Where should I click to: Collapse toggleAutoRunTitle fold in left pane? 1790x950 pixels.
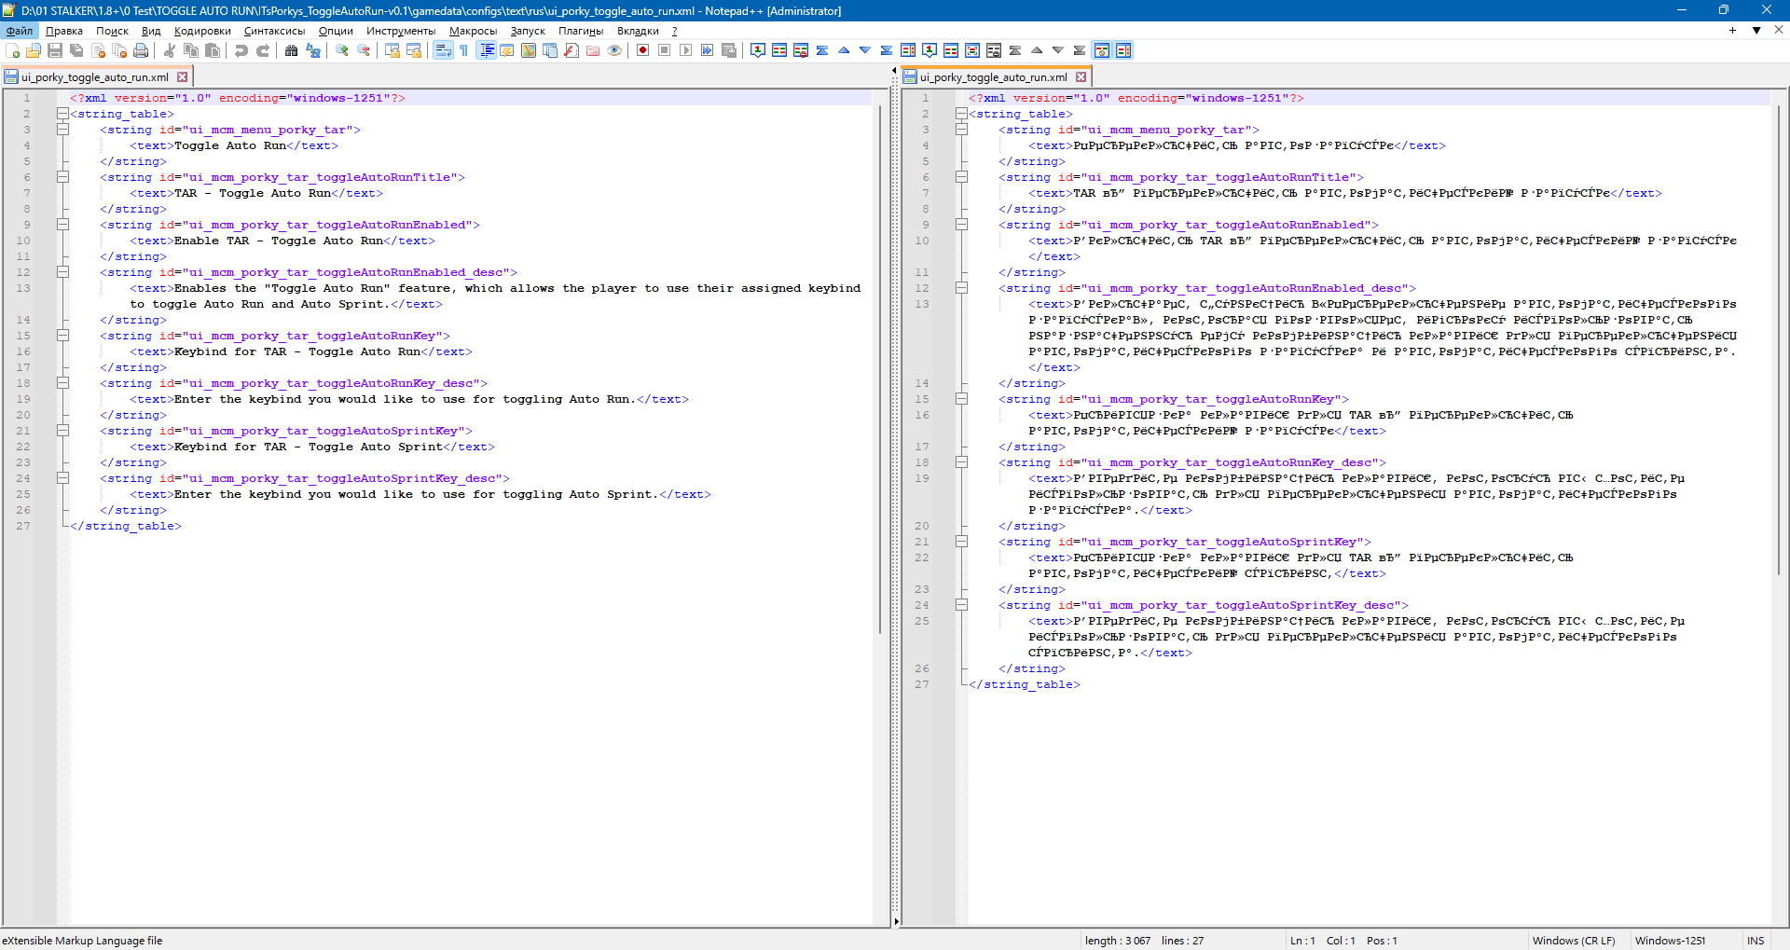[x=62, y=177]
